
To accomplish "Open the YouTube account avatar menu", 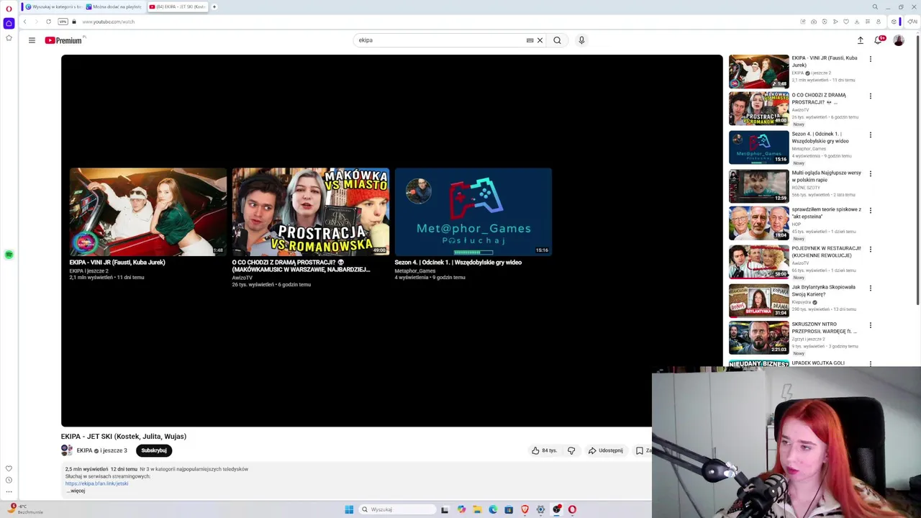I will [899, 40].
